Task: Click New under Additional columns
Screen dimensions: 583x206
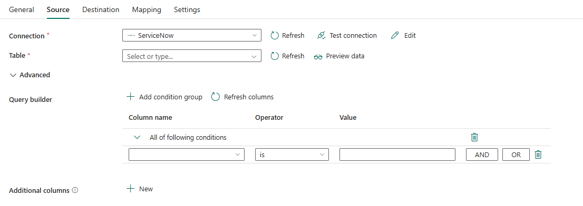Action: pos(146,189)
